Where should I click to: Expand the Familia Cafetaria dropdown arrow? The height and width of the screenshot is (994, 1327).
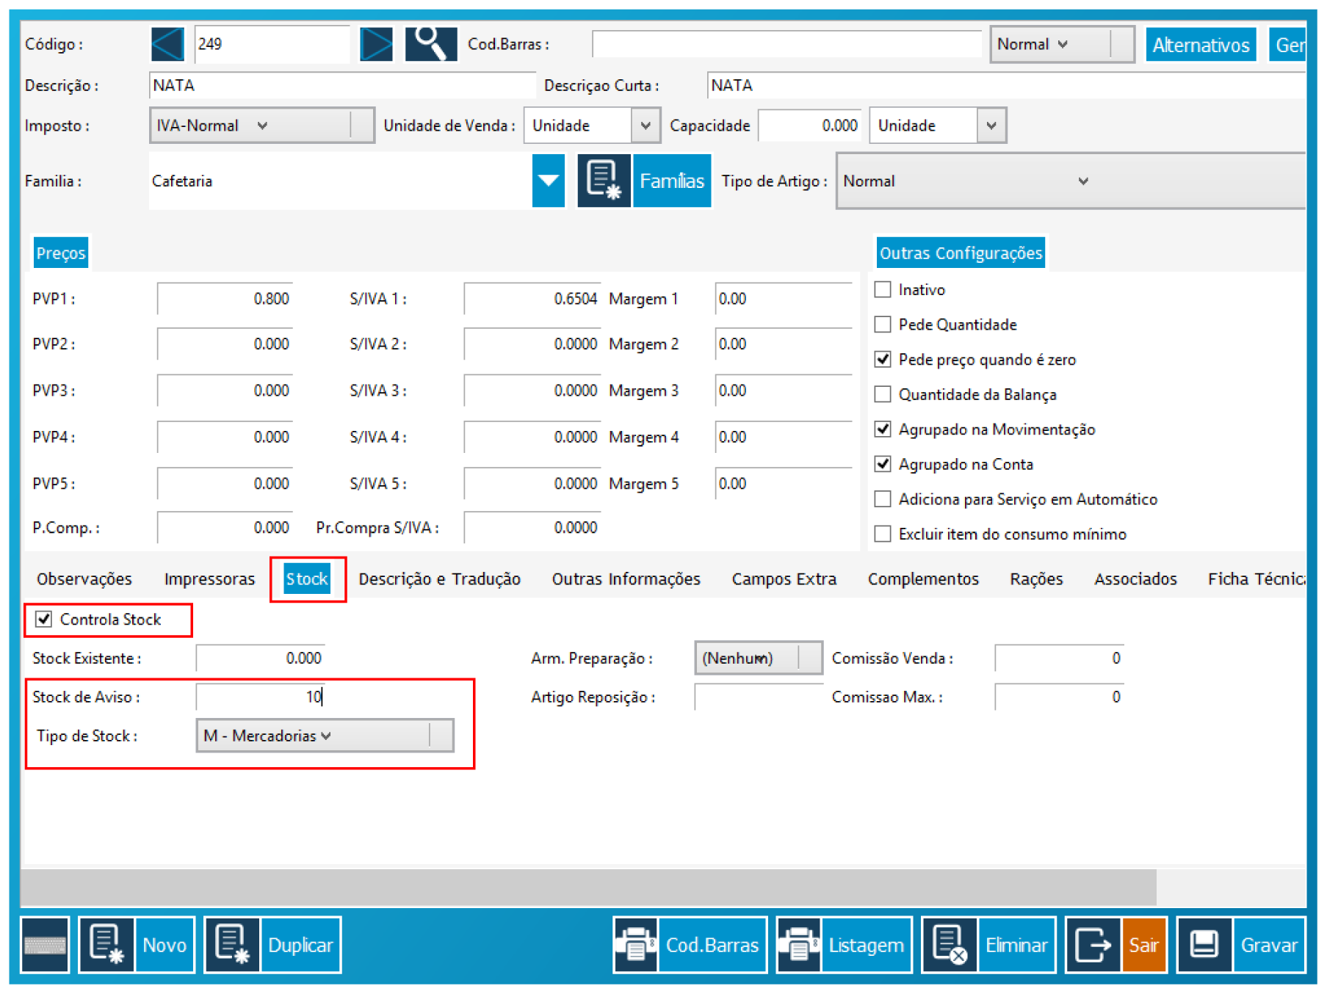(548, 181)
